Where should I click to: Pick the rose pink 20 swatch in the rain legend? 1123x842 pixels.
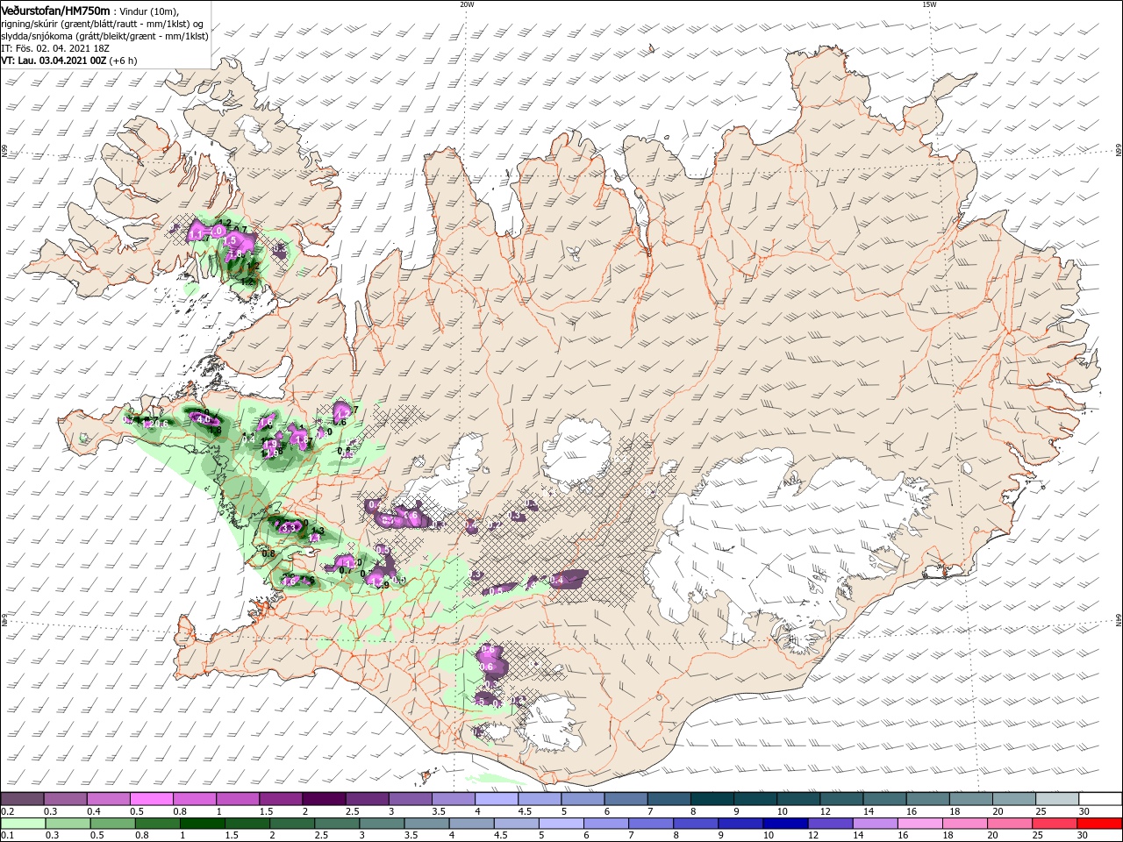pyautogui.click(x=1011, y=824)
